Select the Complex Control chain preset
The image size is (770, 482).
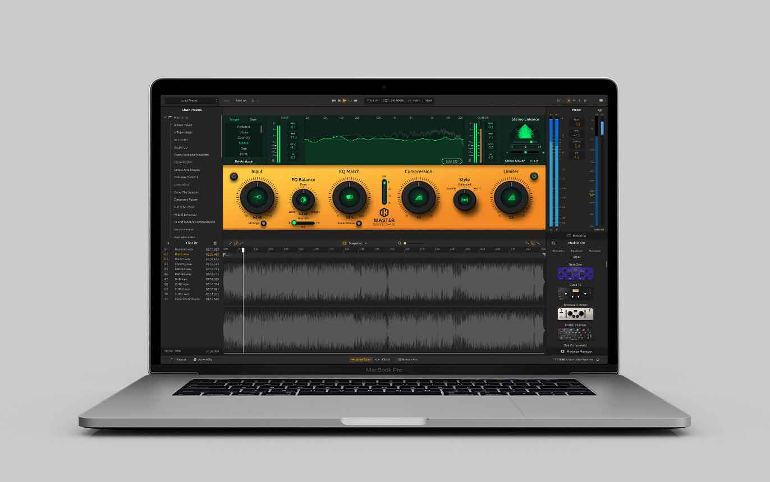coord(186,177)
